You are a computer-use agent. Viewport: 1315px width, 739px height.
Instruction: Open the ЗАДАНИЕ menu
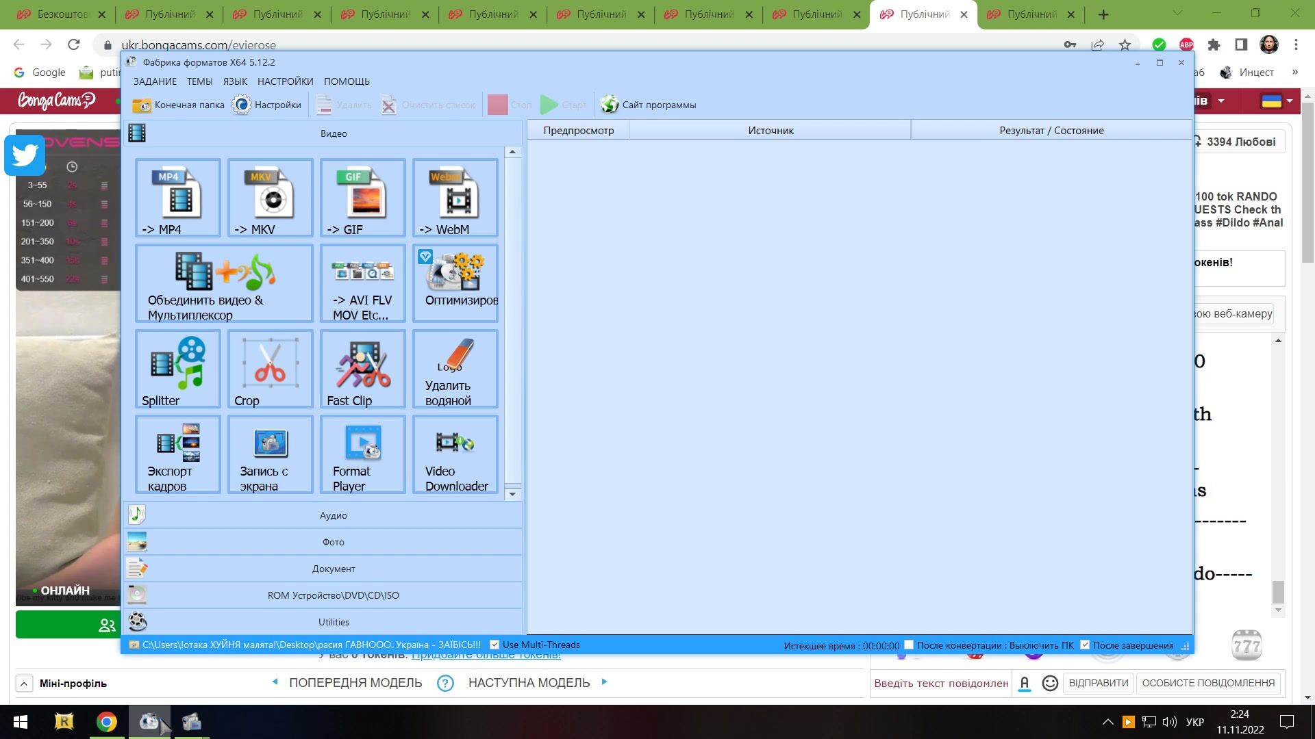click(x=155, y=81)
